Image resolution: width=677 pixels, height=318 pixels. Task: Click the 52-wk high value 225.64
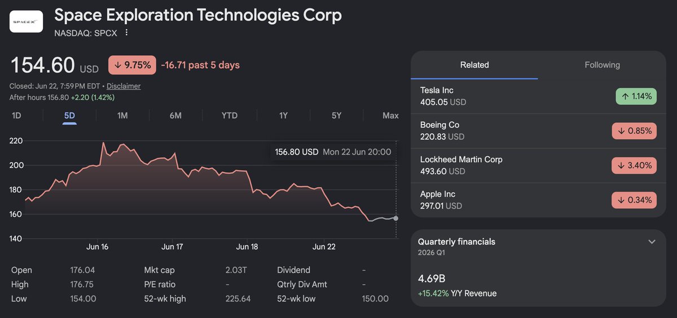[238, 299]
